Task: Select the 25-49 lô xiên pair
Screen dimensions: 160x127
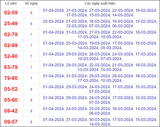Action: tap(11, 24)
